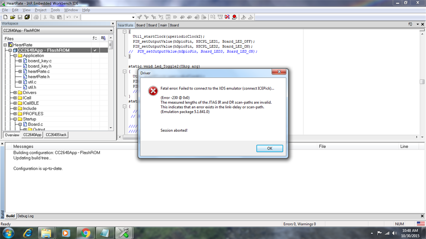Select heartRate.h in the file tree
Image resolution: width=426 pixels, height=239 pixels.
(38, 77)
